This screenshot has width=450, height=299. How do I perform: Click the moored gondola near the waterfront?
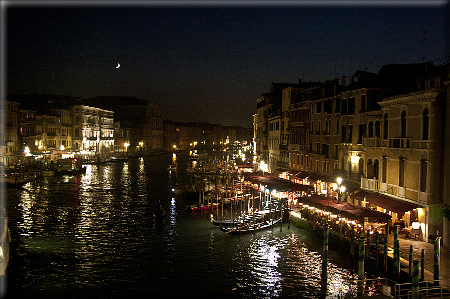point(250,227)
